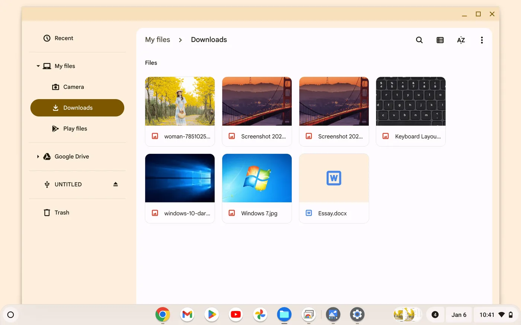This screenshot has width=521, height=325.
Task: Open the launcher circle button
Action: point(10,315)
